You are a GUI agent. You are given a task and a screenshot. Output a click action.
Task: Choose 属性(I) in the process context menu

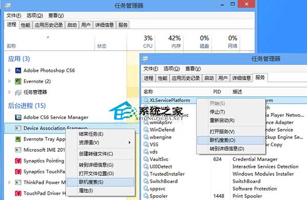pos(101,191)
